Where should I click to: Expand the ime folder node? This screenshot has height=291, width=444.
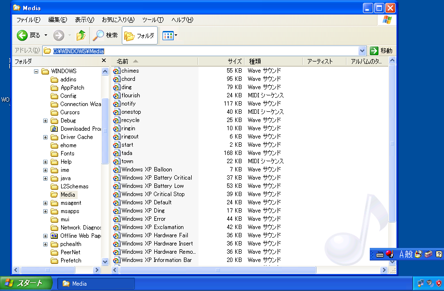coord(45,170)
